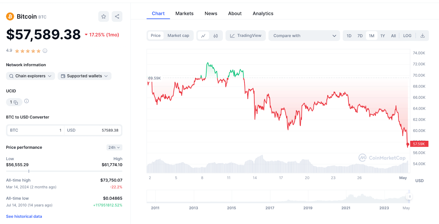Screen dimensions: 439x224
Task: Open the Compare with dropdown
Action: click(304, 36)
